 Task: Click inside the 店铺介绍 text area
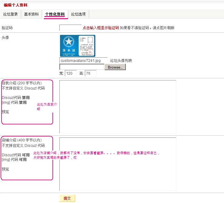[118, 164]
